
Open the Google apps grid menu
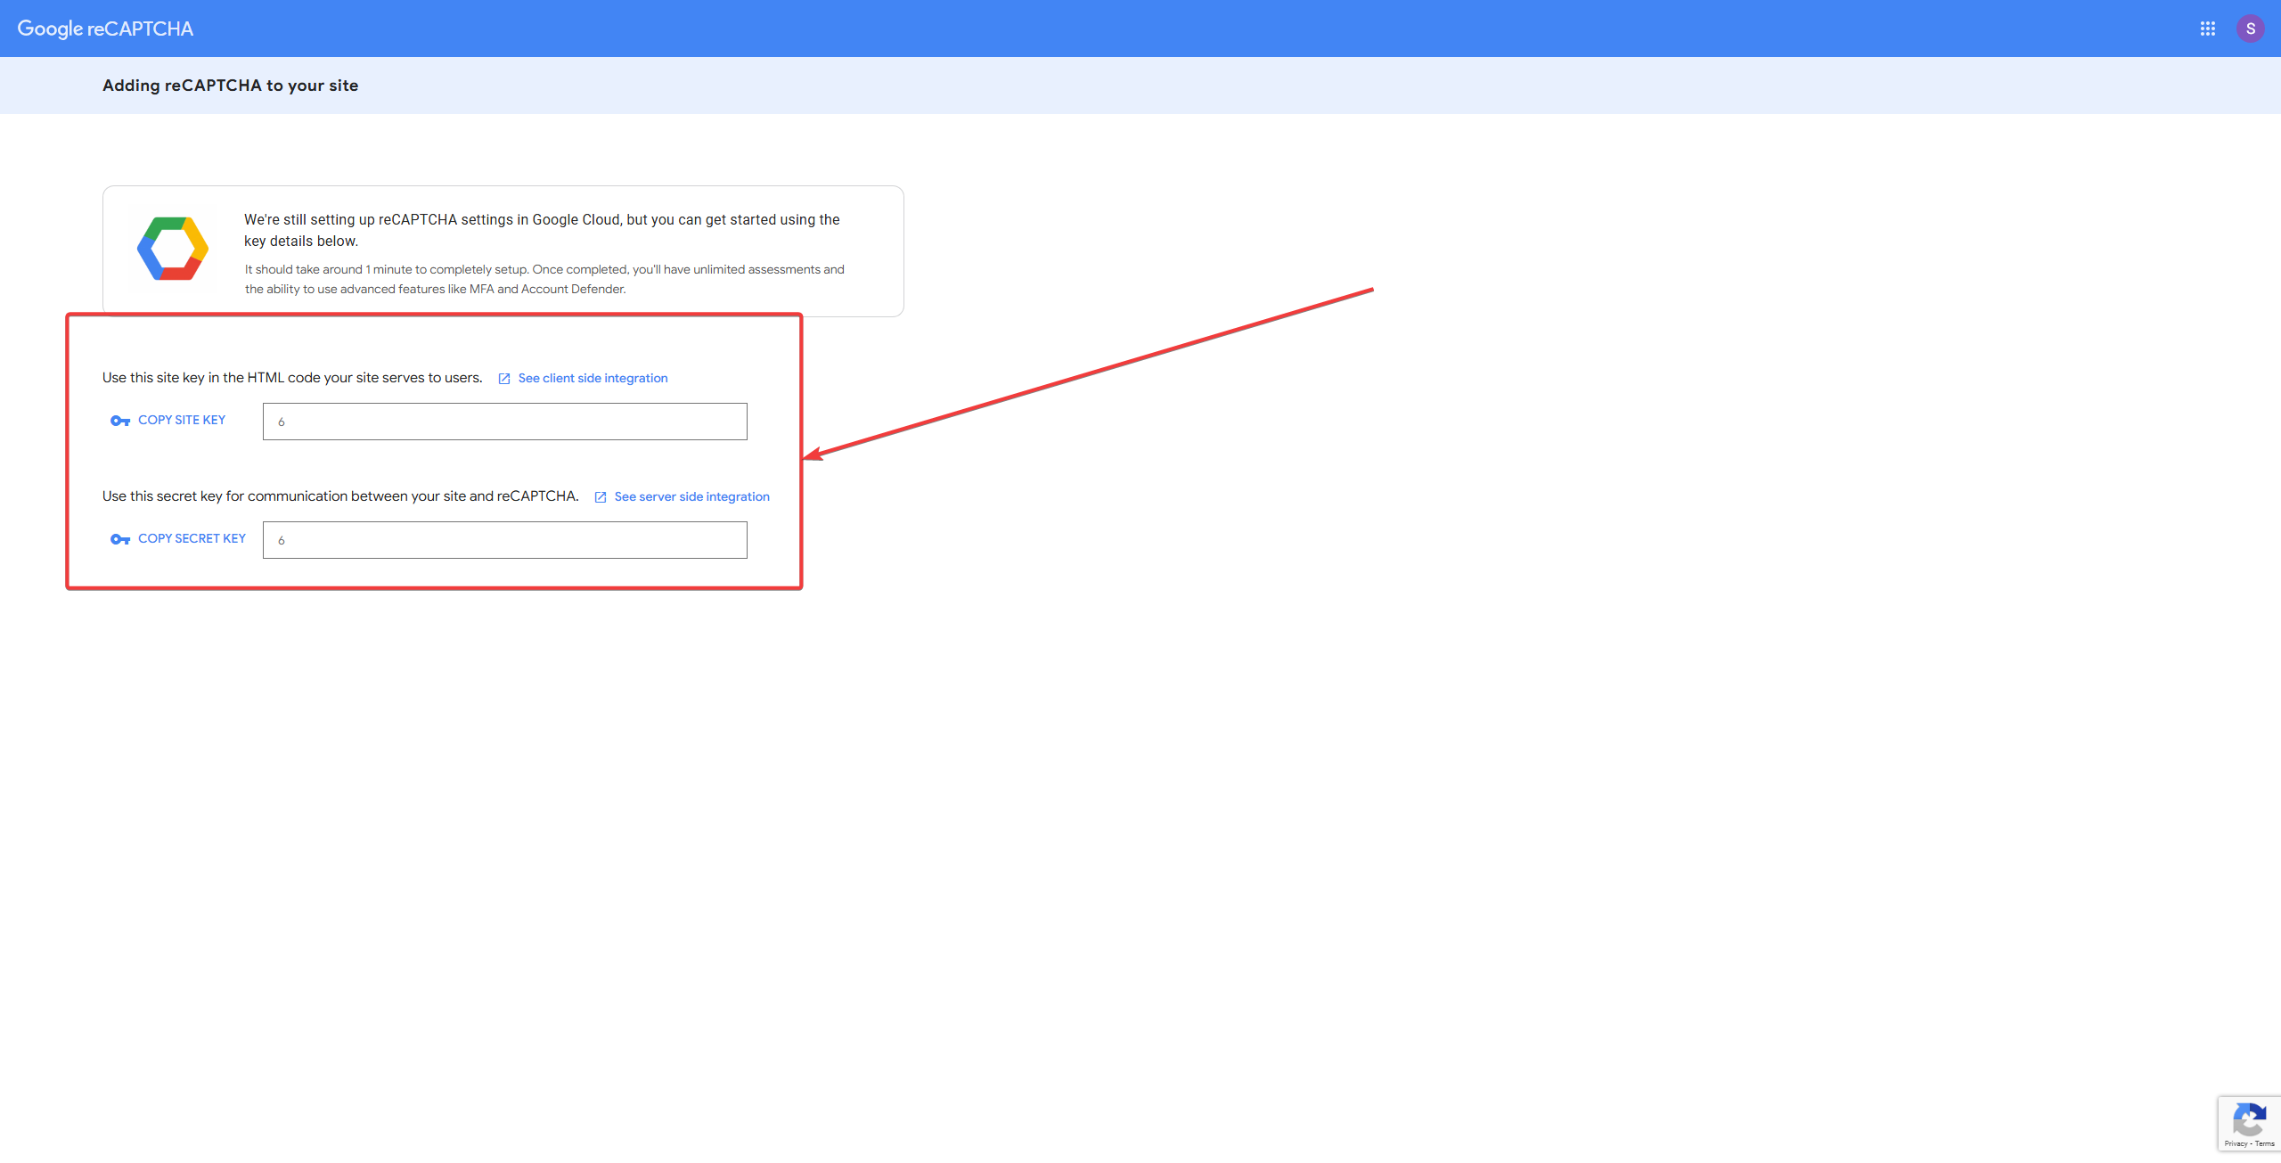pyautogui.click(x=2207, y=29)
